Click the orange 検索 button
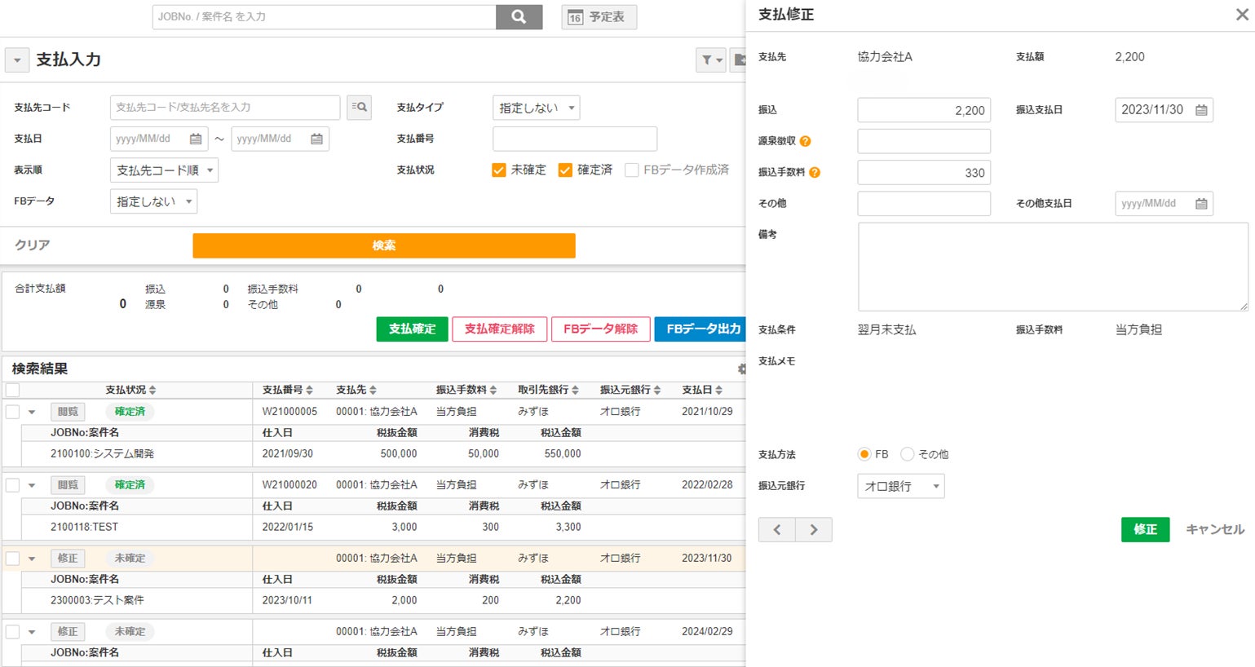 383,245
